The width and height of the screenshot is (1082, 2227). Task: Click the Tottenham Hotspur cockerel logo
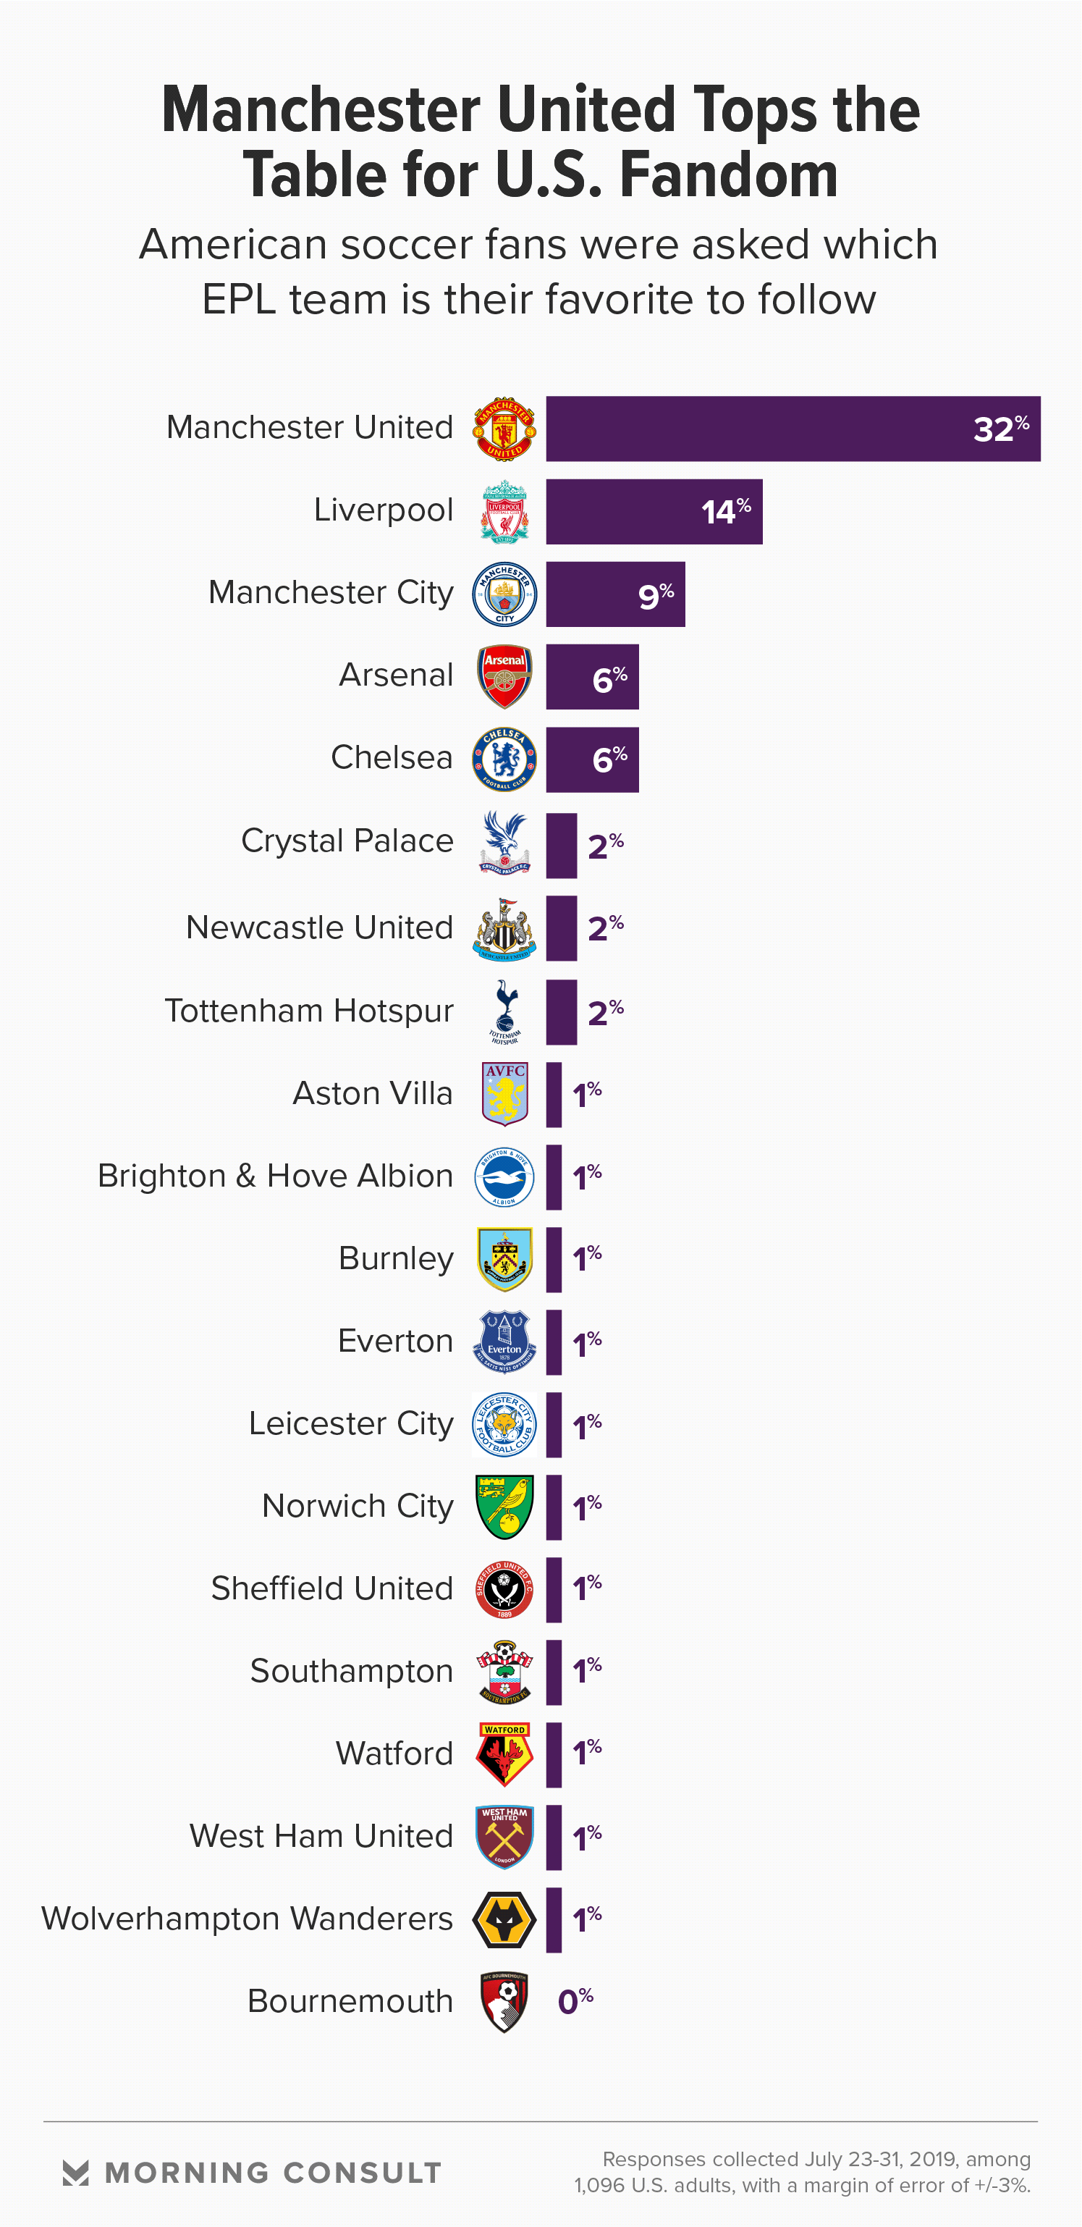(504, 1011)
